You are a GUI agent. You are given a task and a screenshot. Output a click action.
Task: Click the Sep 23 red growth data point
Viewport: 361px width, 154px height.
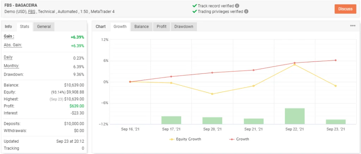335,60
